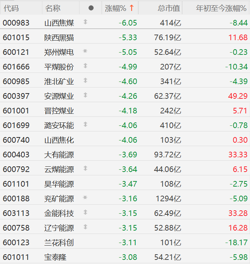Click the marker icon beside 潞安环能

coord(85,124)
